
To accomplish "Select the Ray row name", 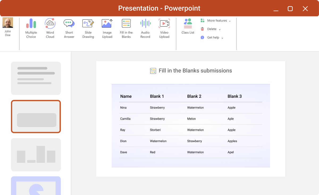I will tap(123, 130).
